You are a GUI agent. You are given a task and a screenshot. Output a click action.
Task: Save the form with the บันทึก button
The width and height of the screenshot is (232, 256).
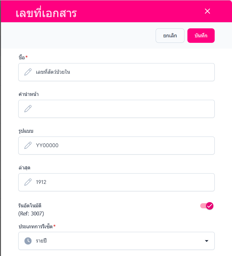point(201,36)
